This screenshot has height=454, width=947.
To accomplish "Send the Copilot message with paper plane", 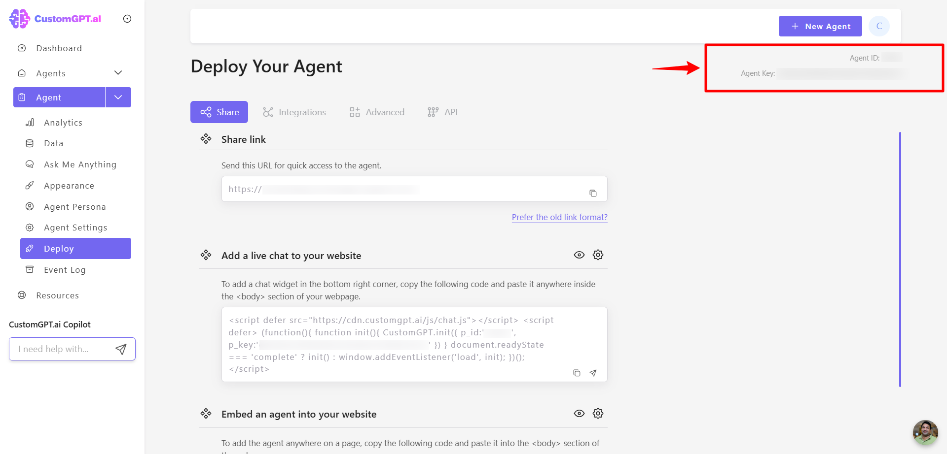I will coord(121,349).
